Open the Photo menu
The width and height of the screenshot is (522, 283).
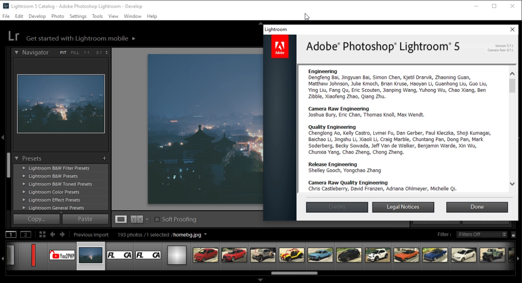tap(58, 16)
